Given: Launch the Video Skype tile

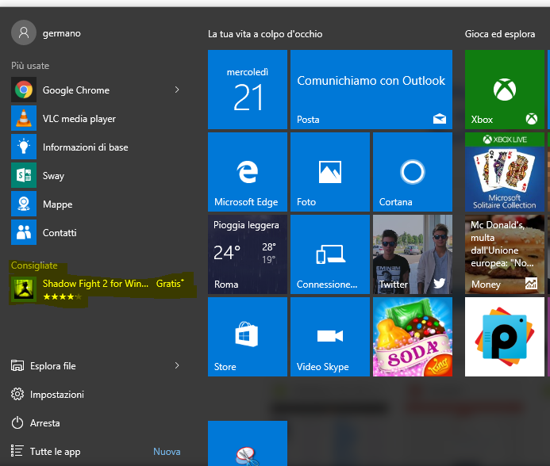Looking at the screenshot, I should [329, 337].
